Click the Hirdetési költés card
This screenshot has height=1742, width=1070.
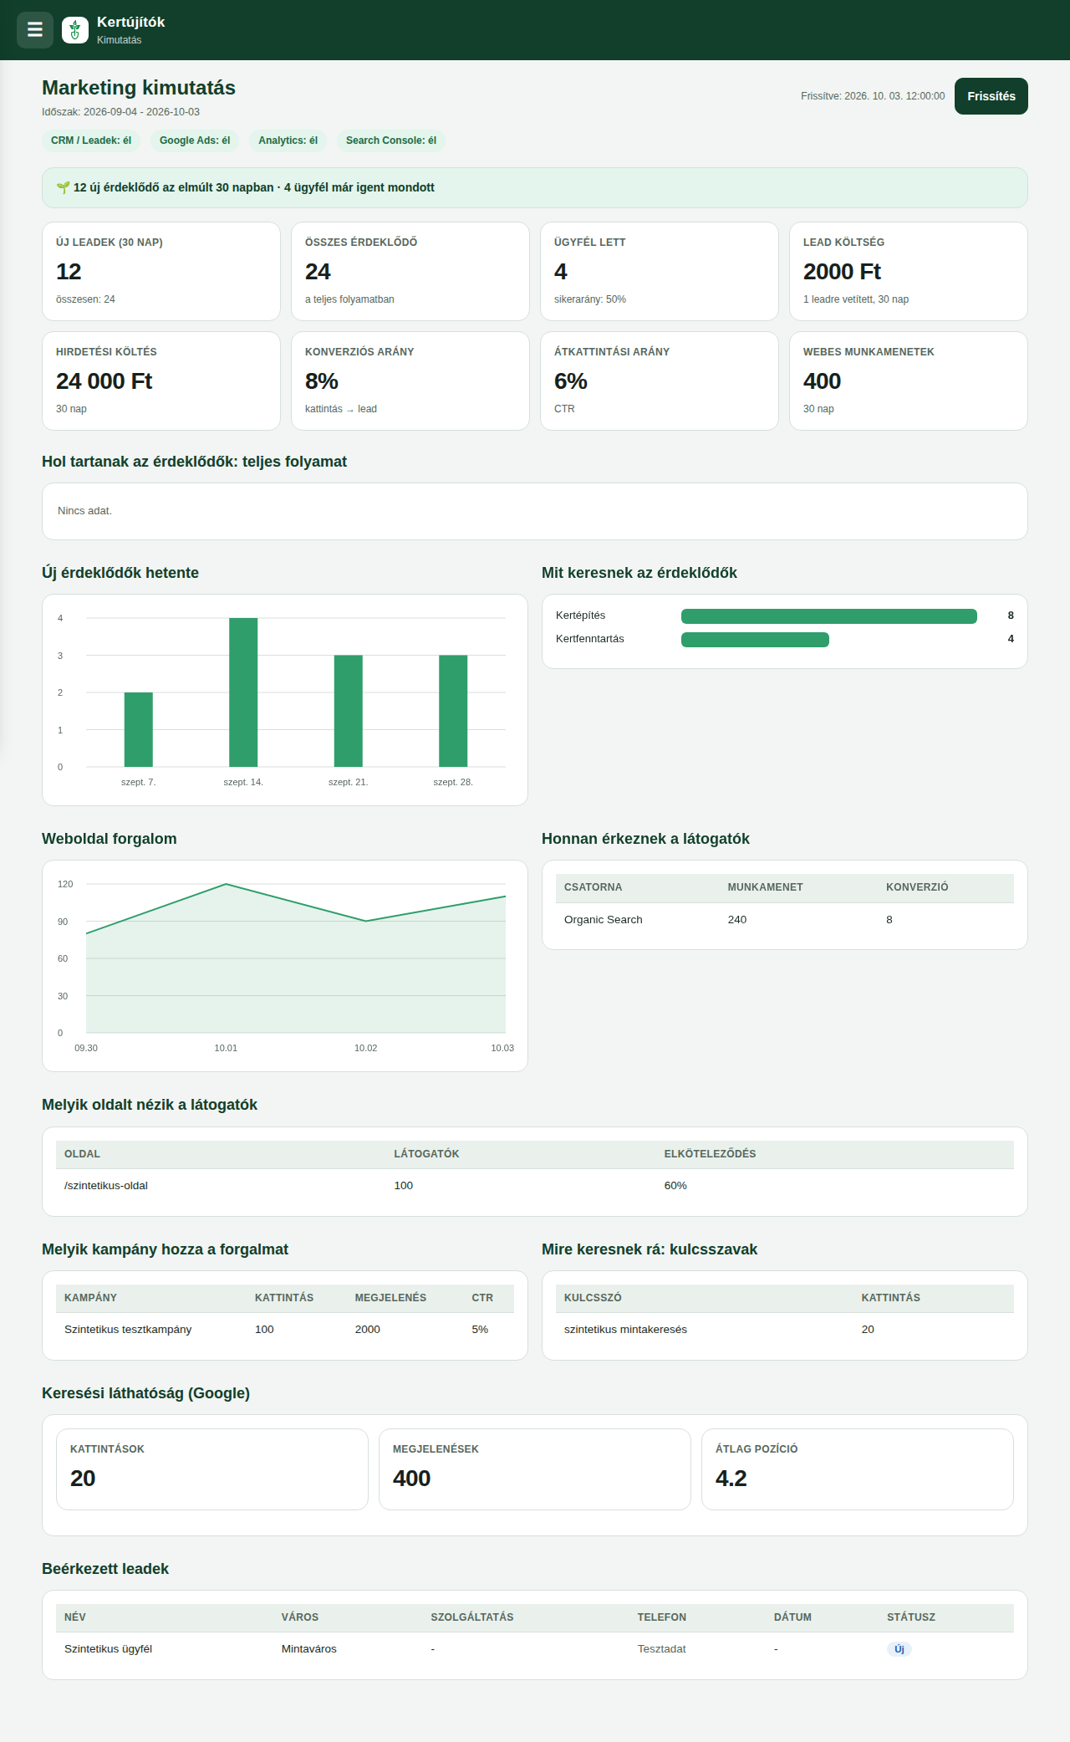click(161, 381)
